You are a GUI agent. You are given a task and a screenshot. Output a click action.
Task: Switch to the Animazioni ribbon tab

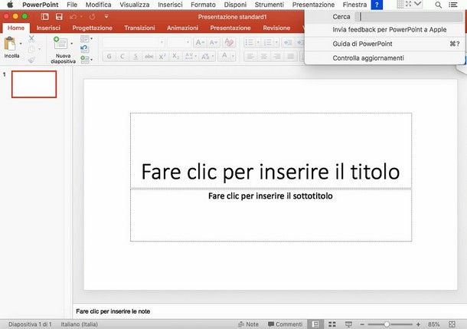coord(182,28)
